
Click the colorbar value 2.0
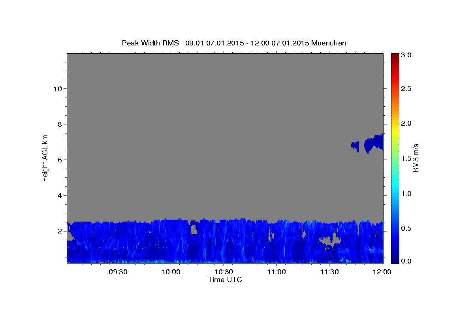pos(407,124)
